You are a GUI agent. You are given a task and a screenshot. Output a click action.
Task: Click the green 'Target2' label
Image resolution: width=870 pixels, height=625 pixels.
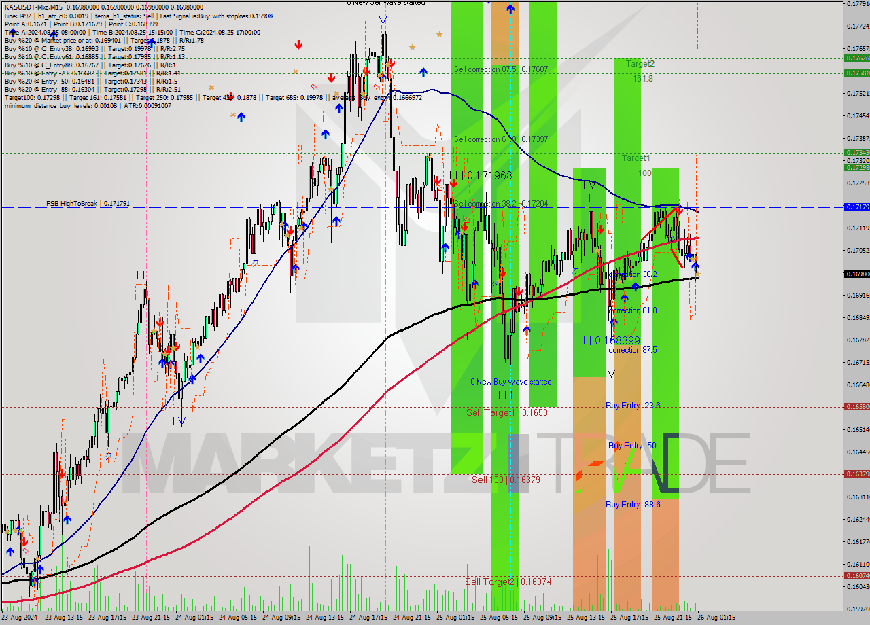point(640,63)
